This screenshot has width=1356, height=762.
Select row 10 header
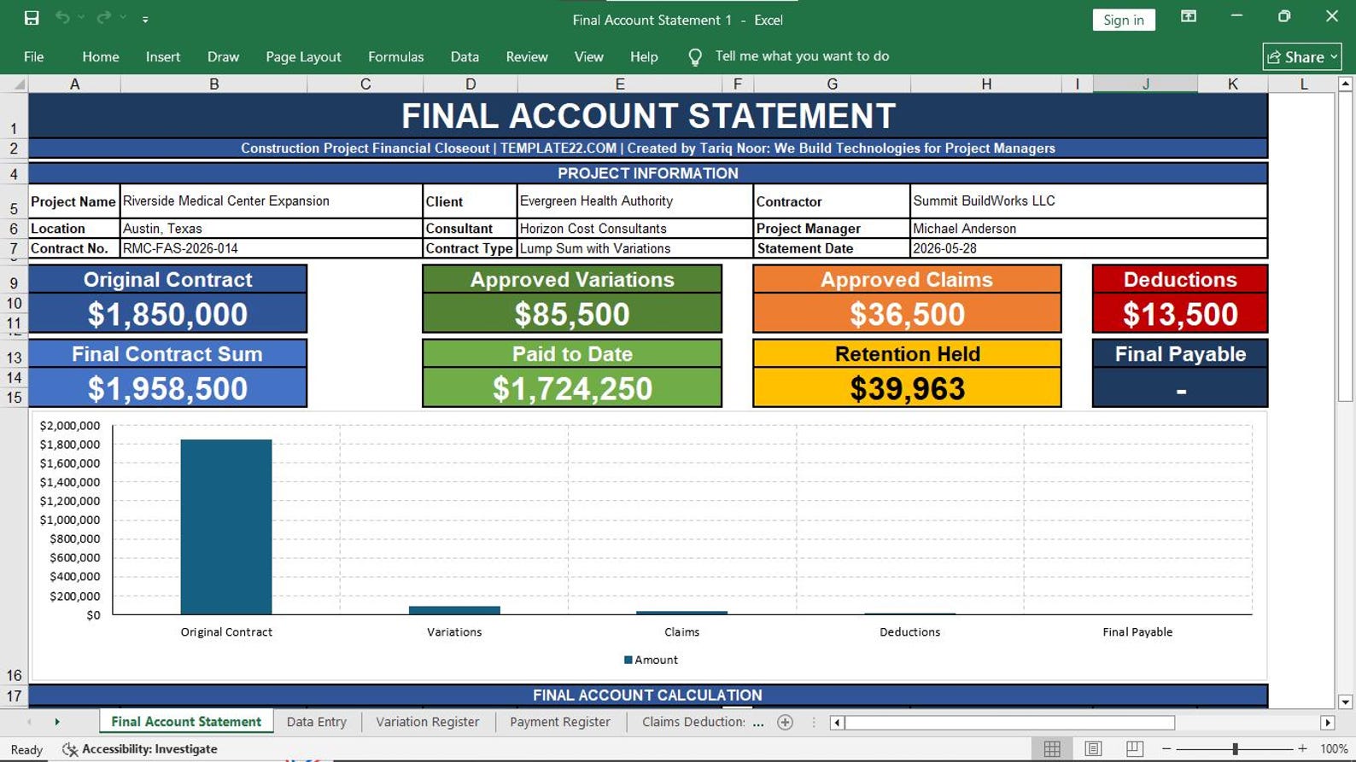pyautogui.click(x=14, y=303)
